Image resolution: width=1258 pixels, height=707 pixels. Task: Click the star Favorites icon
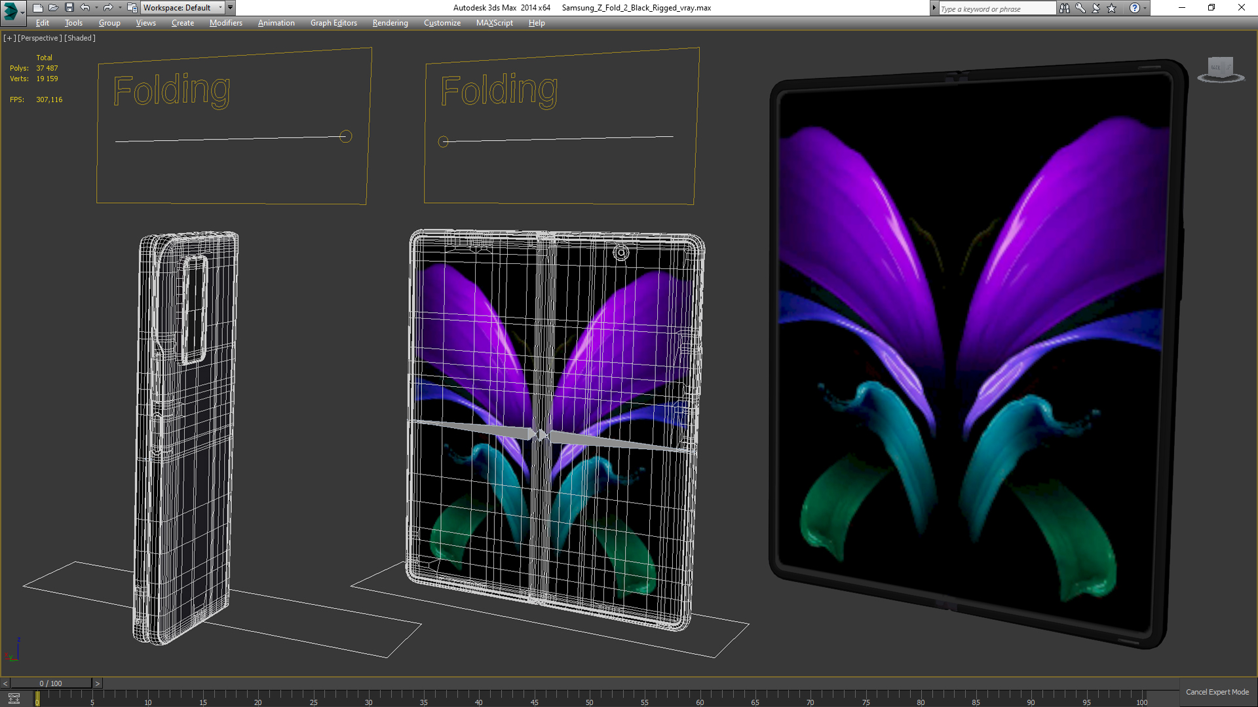pyautogui.click(x=1112, y=8)
